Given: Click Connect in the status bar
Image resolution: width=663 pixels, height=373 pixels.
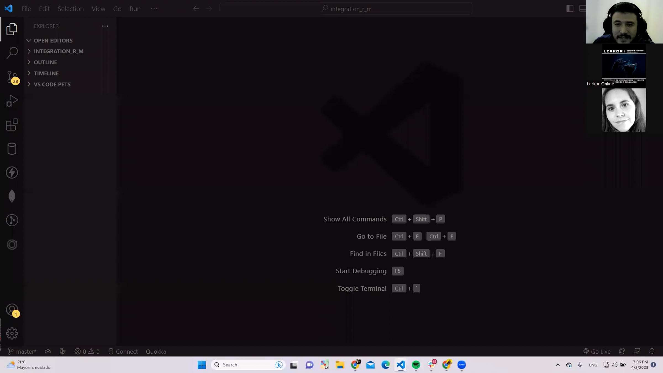Looking at the screenshot, I should 123,351.
